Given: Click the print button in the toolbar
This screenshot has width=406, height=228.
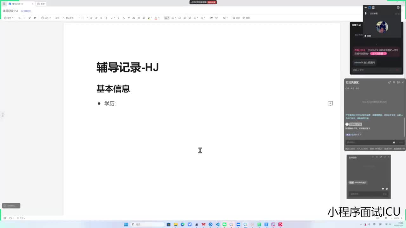Looking at the screenshot, I should point(236,18).
